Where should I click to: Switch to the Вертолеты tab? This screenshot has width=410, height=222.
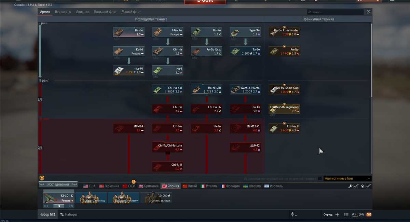click(63, 12)
